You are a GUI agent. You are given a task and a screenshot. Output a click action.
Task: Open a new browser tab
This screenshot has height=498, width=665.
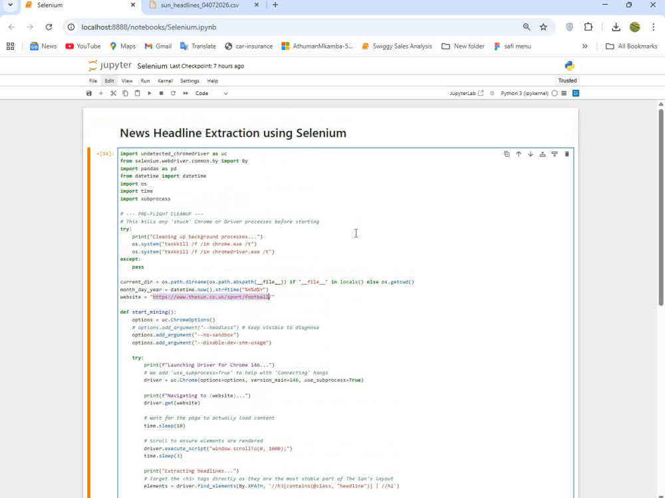coord(275,5)
